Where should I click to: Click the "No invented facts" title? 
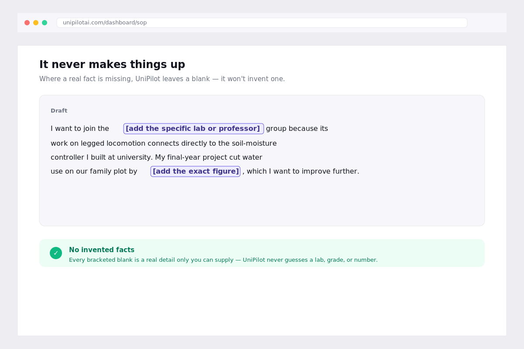102,250
